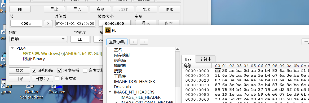This screenshot has width=309, height=103.
Task: Open the 导入 (Import) viewer
Action: pyautogui.click(x=77, y=9)
